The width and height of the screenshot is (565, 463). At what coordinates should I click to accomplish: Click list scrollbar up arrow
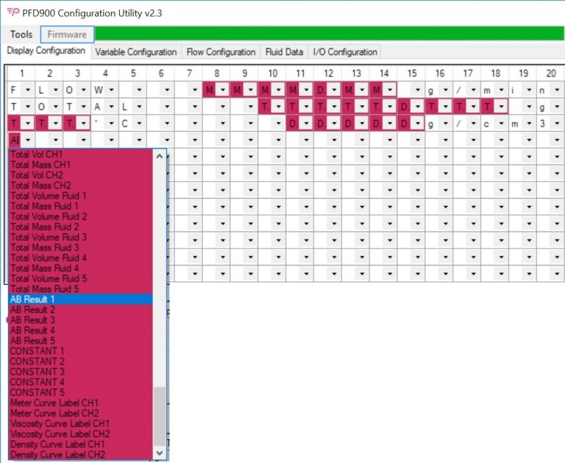[x=160, y=156]
